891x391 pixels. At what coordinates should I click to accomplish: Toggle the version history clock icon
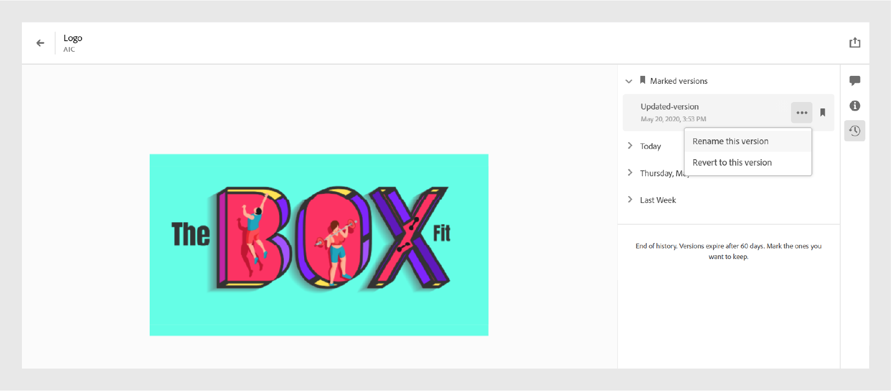855,131
